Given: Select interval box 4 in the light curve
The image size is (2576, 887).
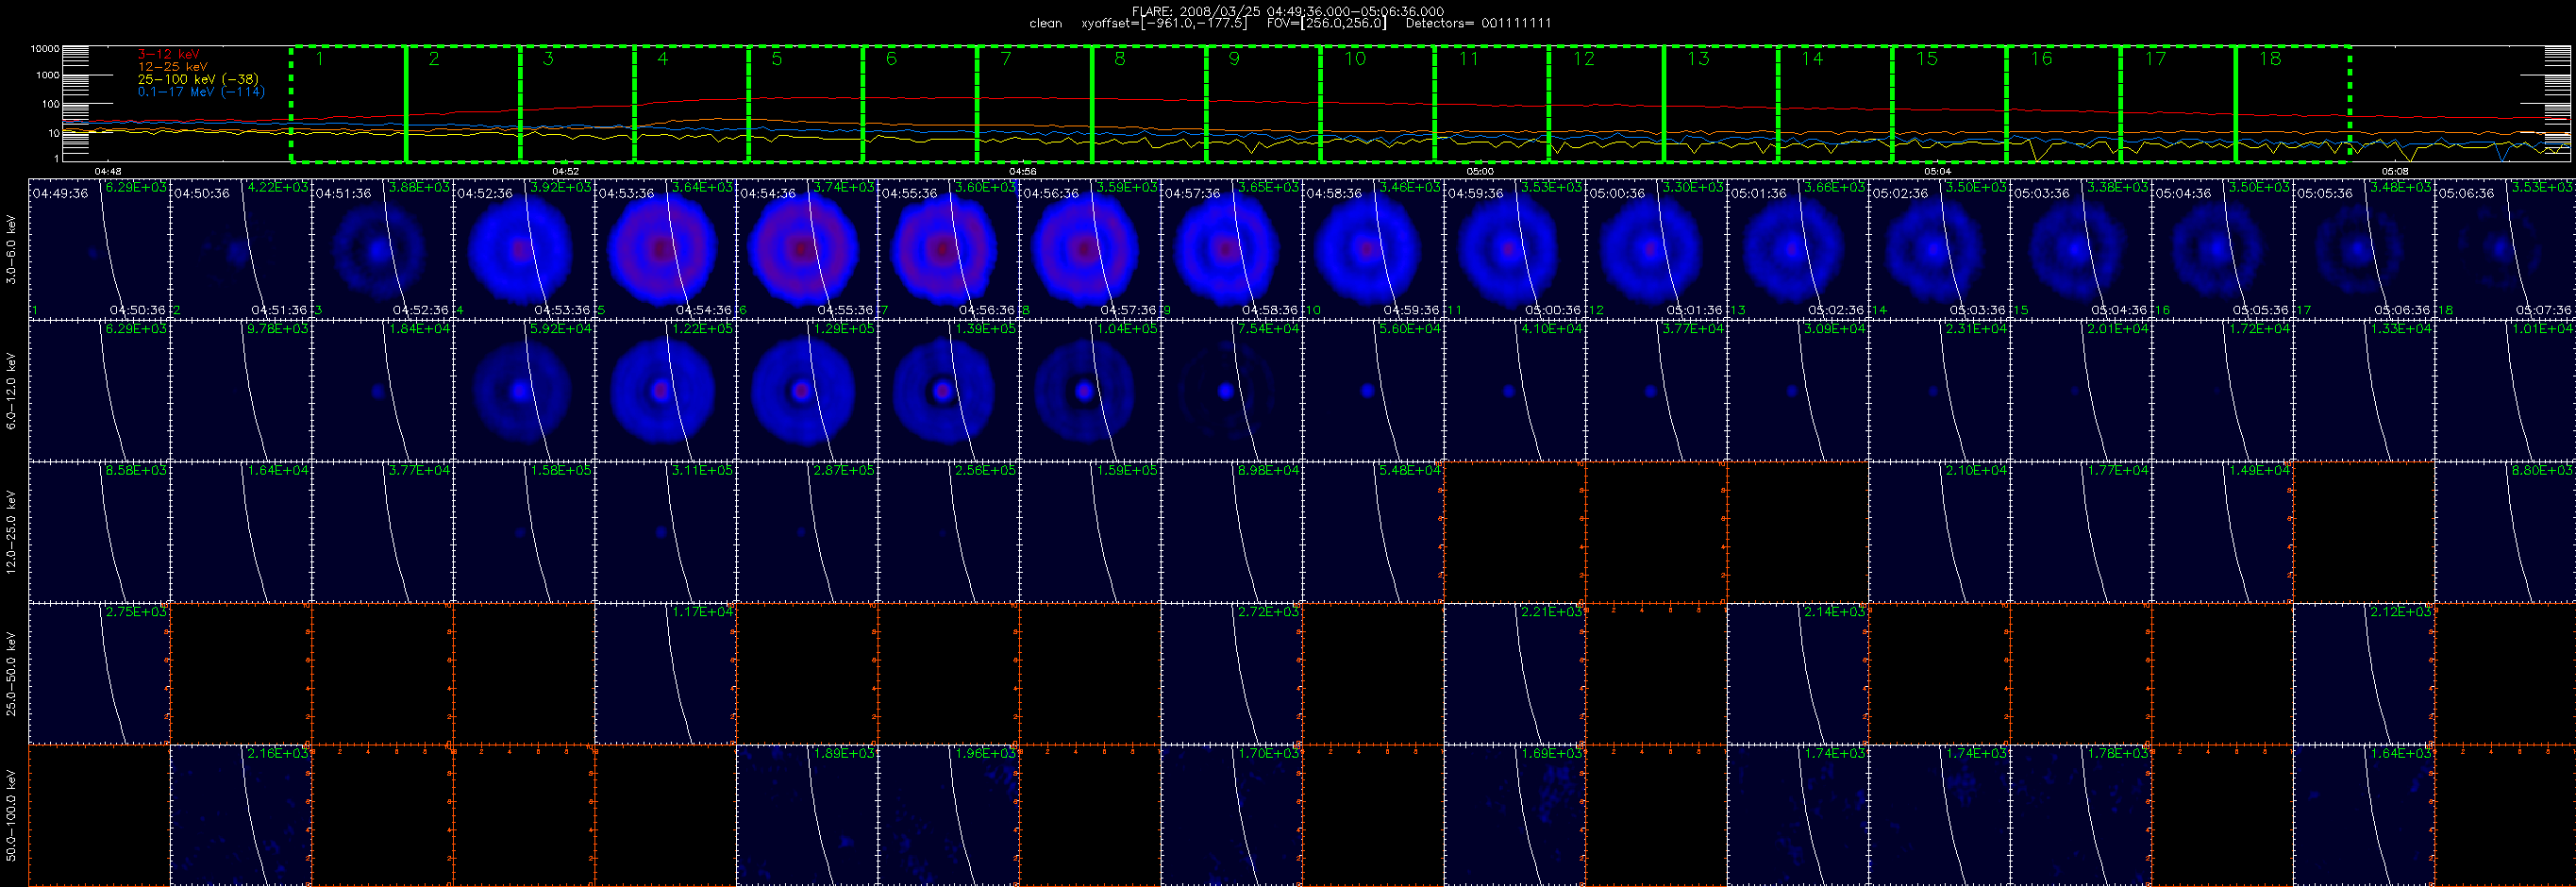Looking at the screenshot, I should (691, 103).
